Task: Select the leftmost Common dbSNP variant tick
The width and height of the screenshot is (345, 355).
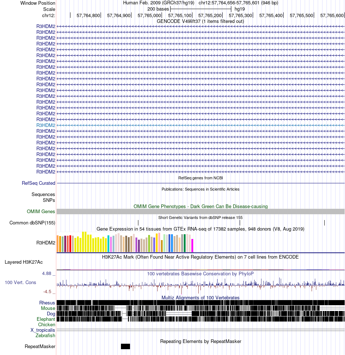Action: pos(138,223)
